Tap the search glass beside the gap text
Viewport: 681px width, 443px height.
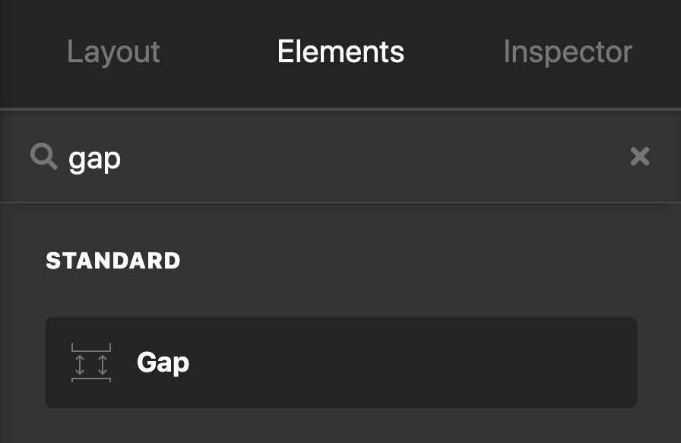[43, 157]
